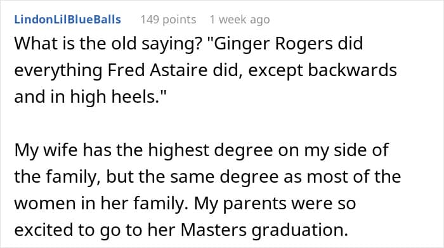Click the words 'Masters graduation.'
The width and height of the screenshot is (444, 248).
coord(264,230)
